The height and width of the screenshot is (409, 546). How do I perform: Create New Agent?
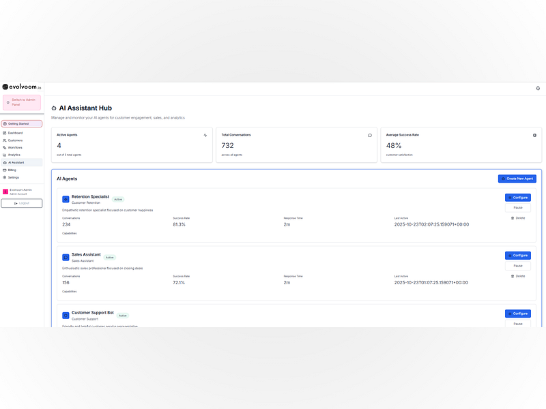click(x=517, y=179)
